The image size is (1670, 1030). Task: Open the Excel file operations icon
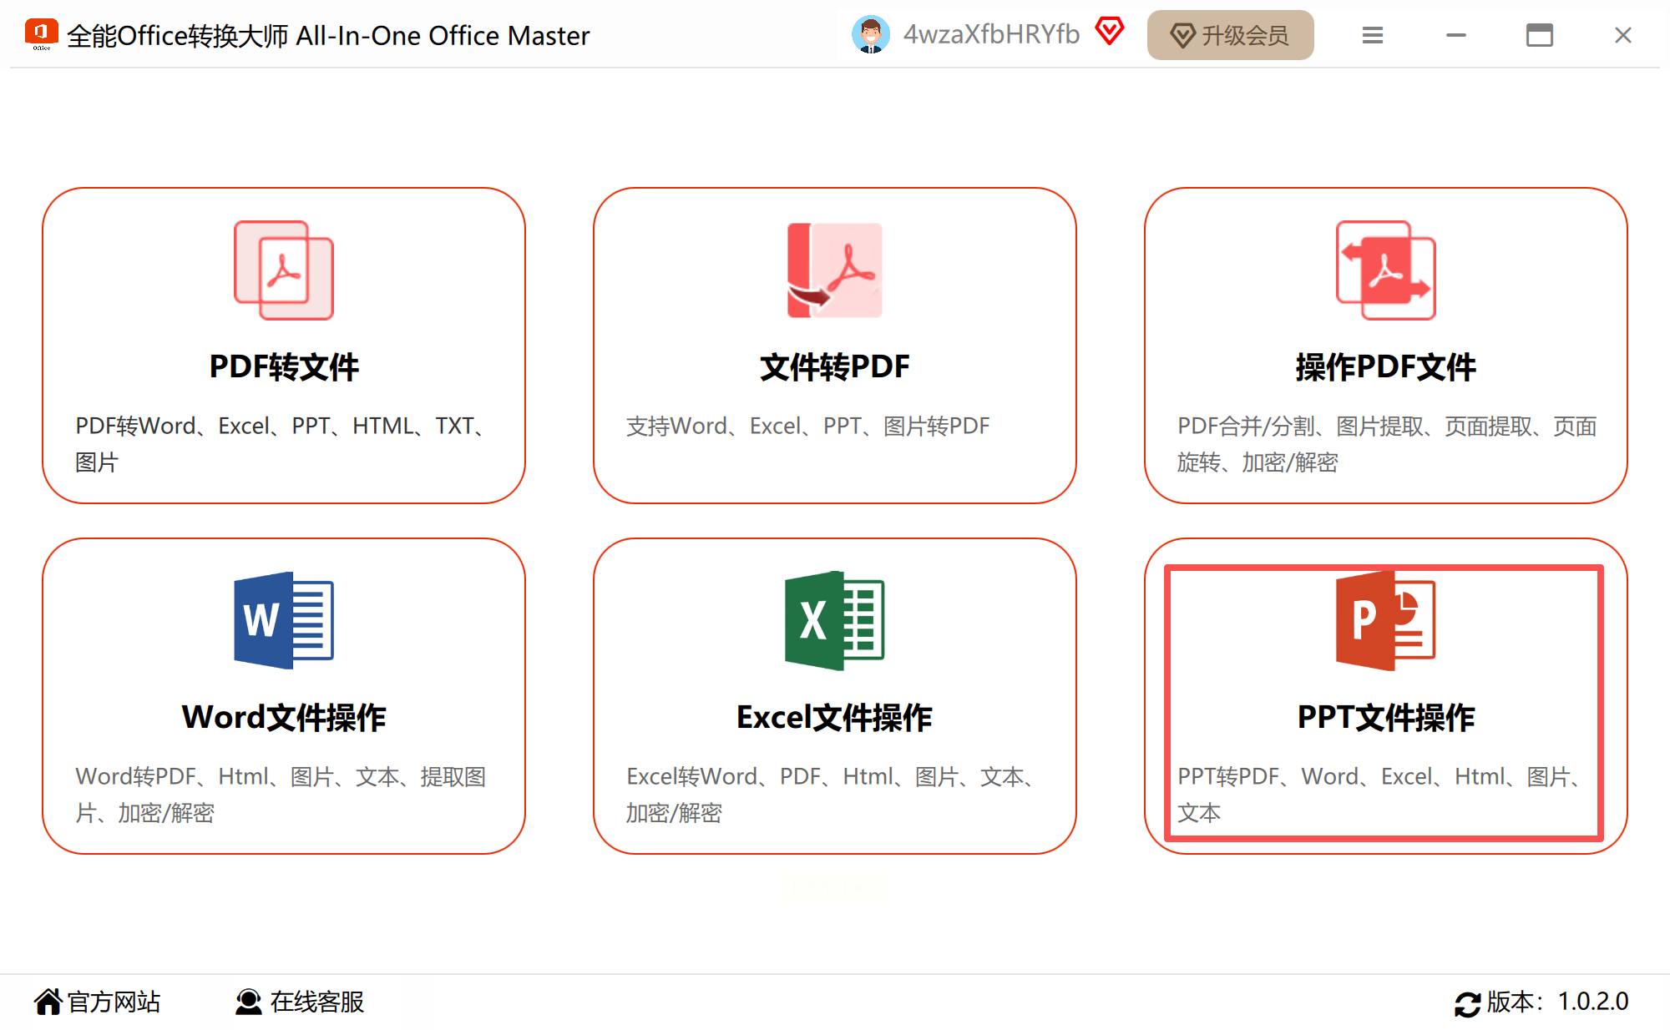point(834,620)
